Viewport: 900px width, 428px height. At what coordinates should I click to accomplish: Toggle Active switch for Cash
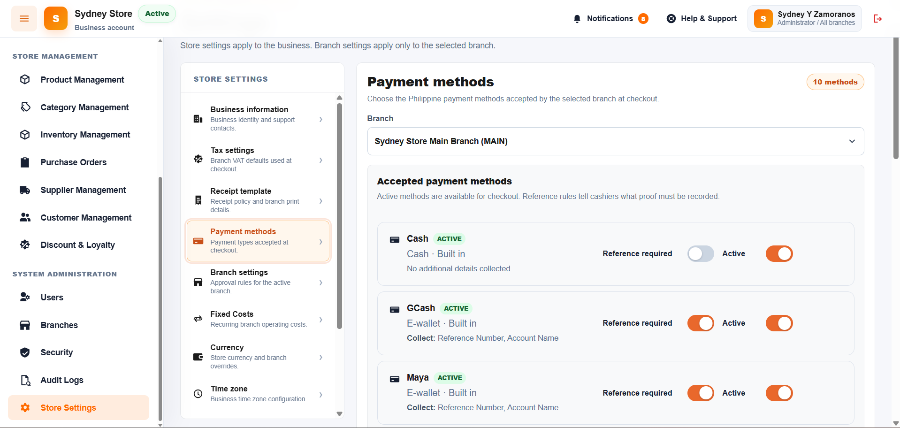[x=779, y=254]
